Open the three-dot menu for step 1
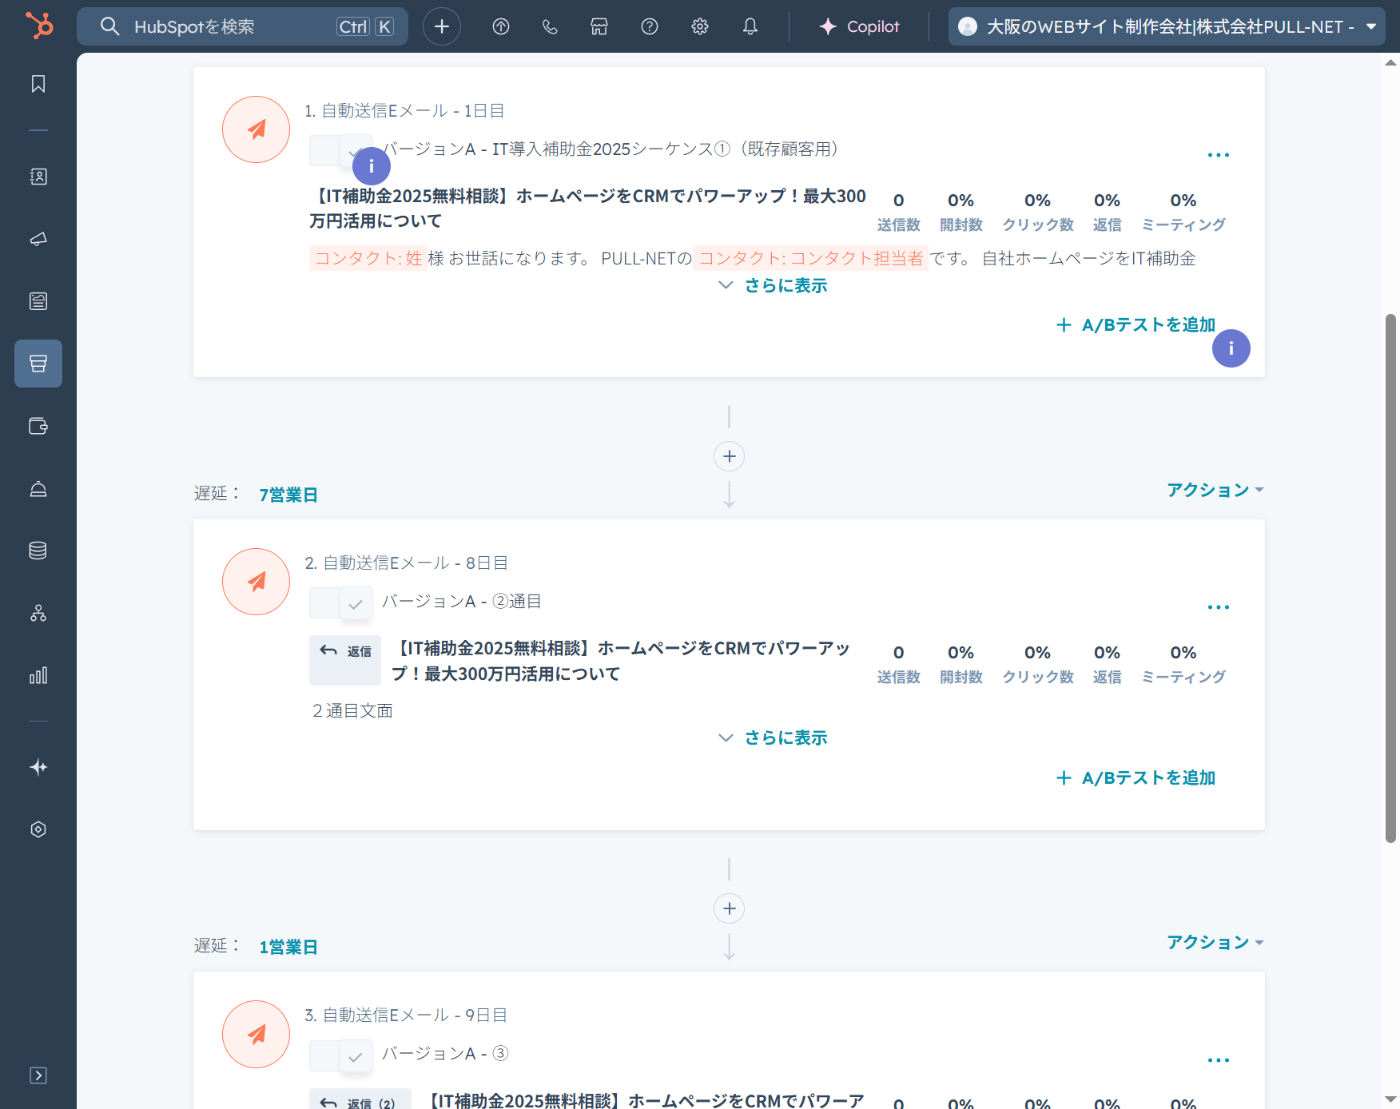1400x1109 pixels. 1219,154
